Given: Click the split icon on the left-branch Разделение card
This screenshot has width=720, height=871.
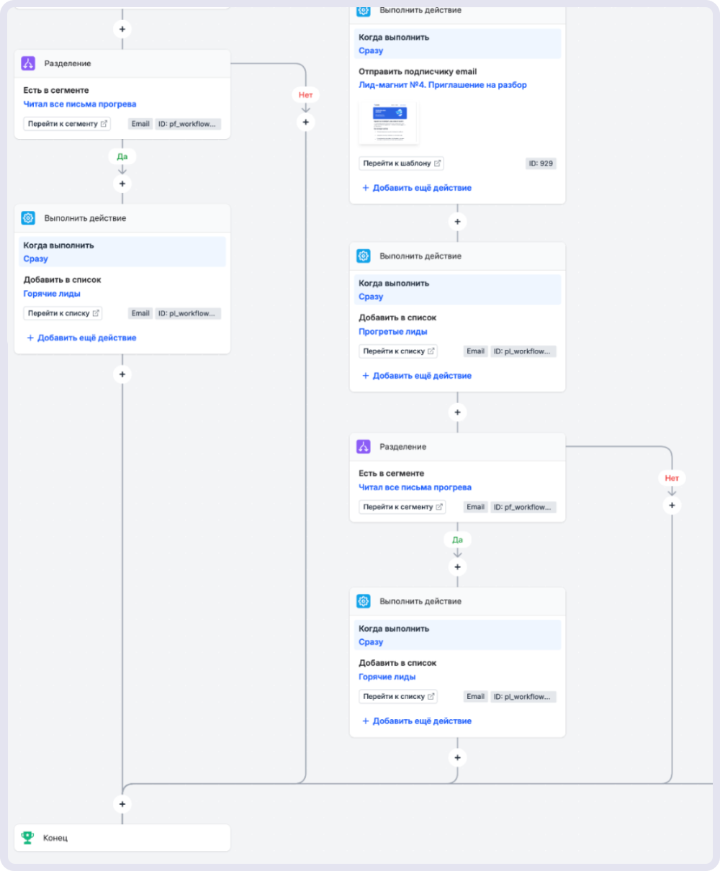Looking at the screenshot, I should click(x=28, y=63).
